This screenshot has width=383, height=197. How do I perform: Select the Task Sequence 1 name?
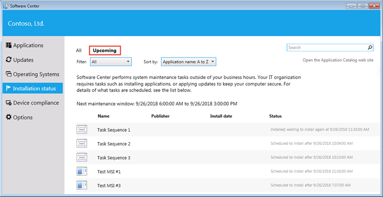point(114,130)
